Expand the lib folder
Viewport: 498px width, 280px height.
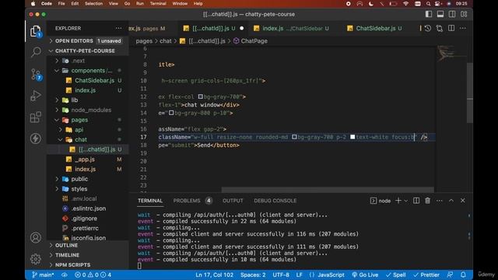pos(88,100)
